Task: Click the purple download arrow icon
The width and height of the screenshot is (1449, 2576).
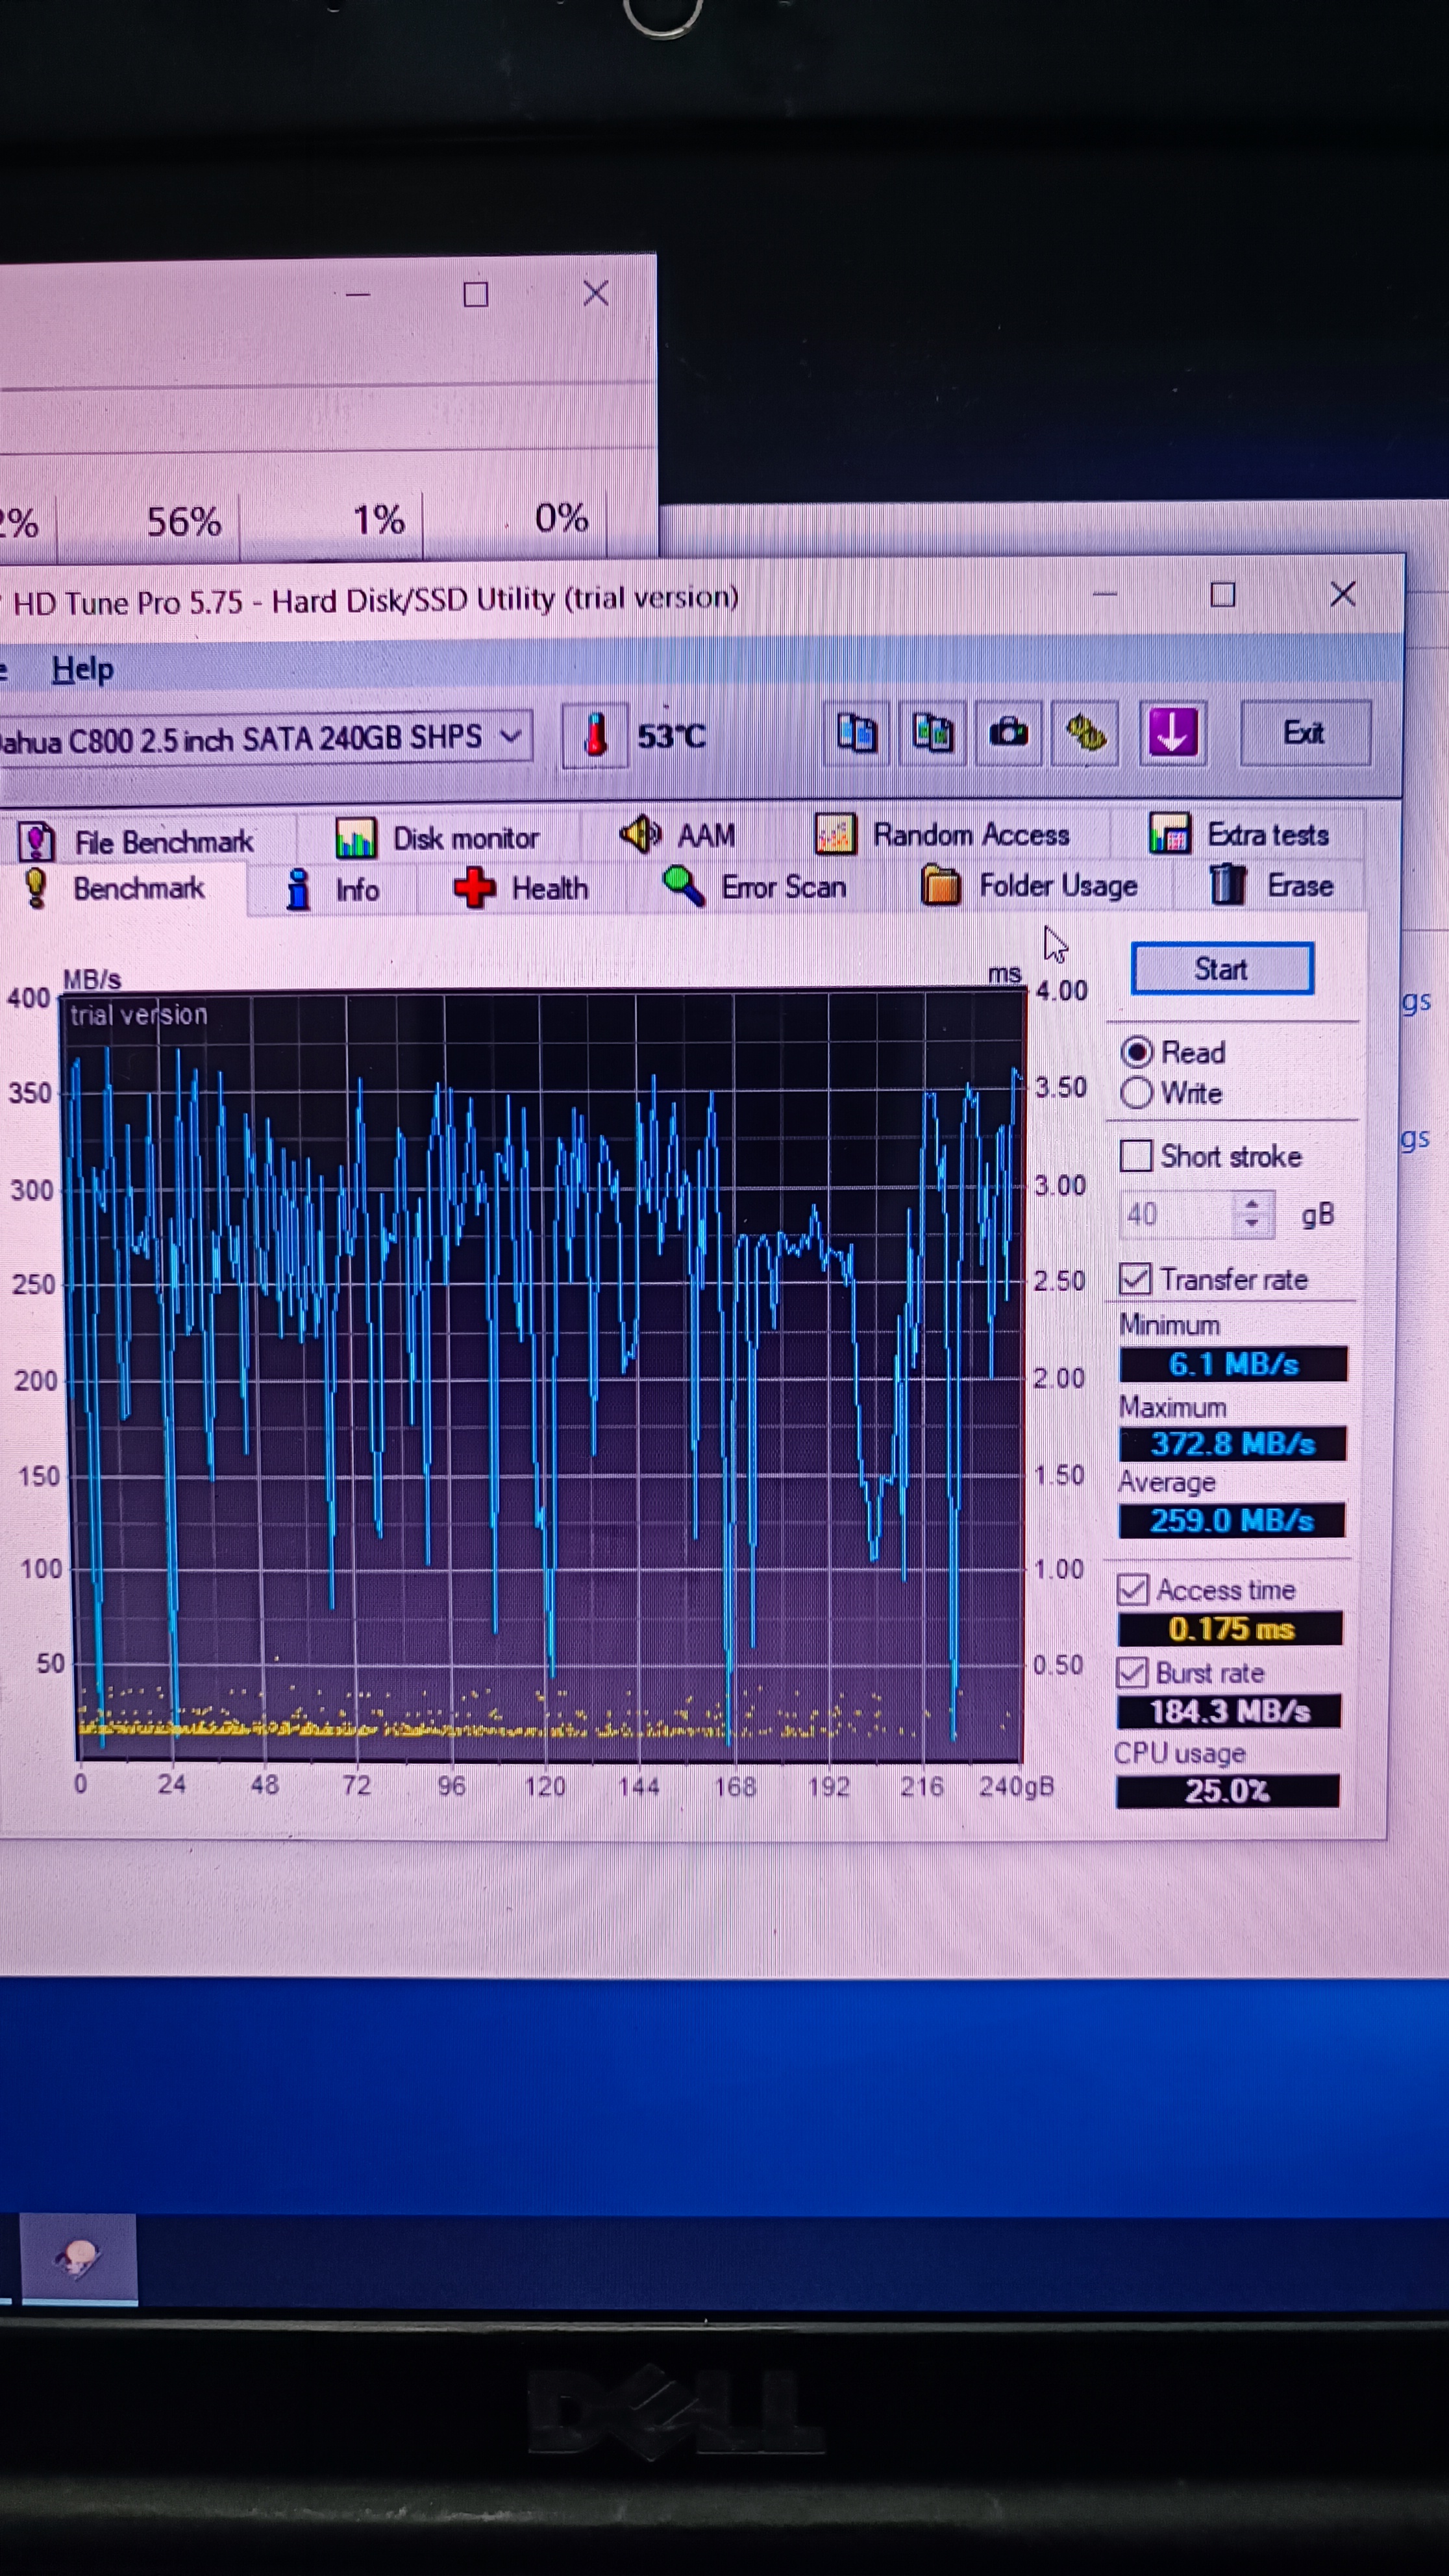Action: point(1172,733)
